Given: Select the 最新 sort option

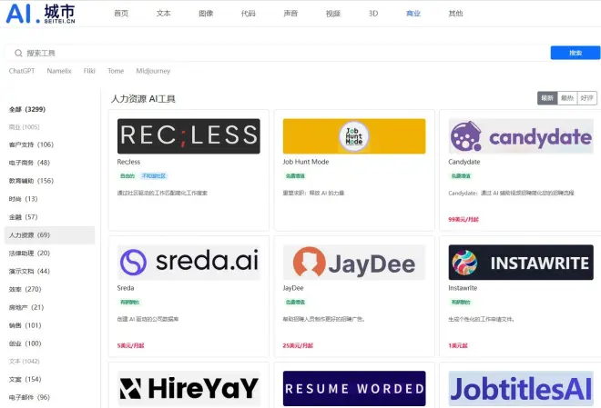Looking at the screenshot, I should pyautogui.click(x=547, y=98).
